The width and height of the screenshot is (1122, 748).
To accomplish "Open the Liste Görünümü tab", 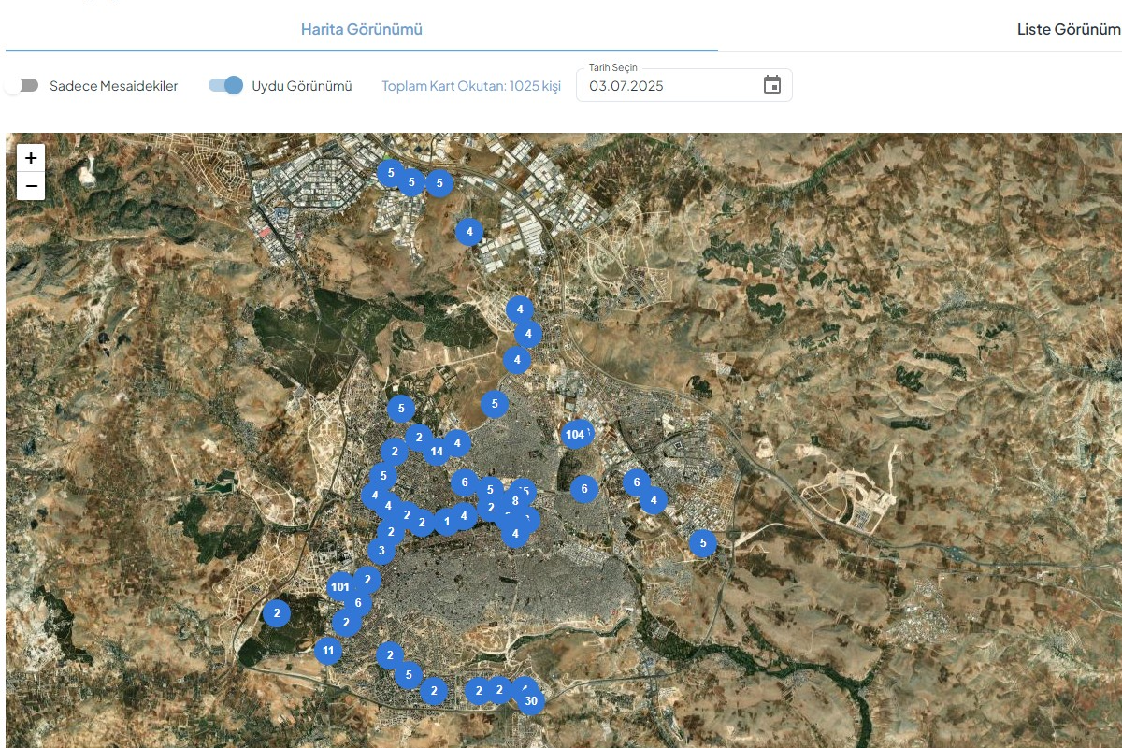I will coord(1068,29).
